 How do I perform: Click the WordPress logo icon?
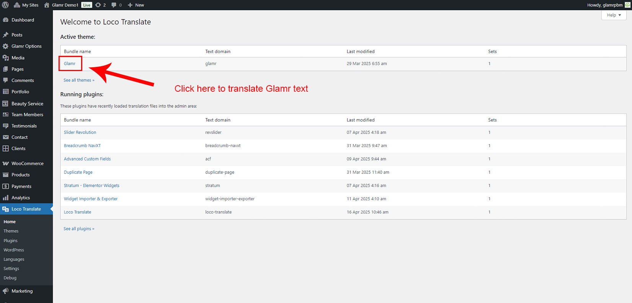point(5,5)
